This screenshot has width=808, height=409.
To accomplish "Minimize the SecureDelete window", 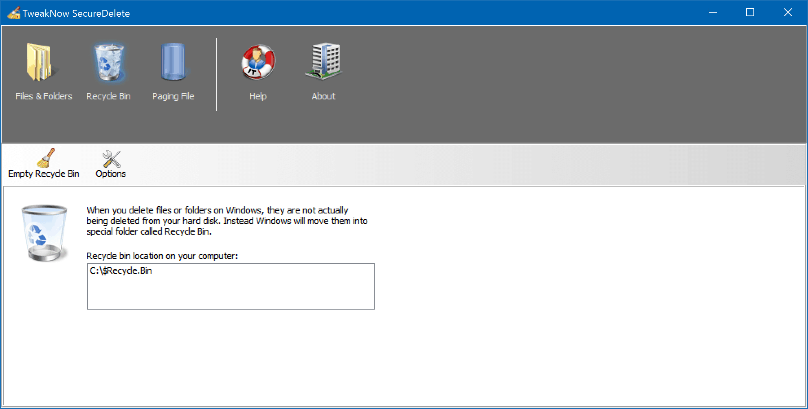I will click(x=713, y=13).
